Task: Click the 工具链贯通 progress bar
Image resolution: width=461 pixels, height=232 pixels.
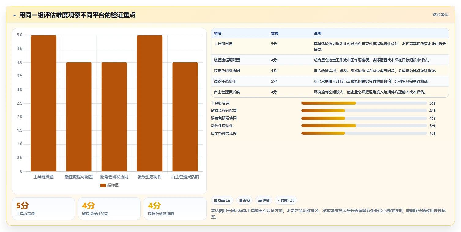Action: coord(364,103)
